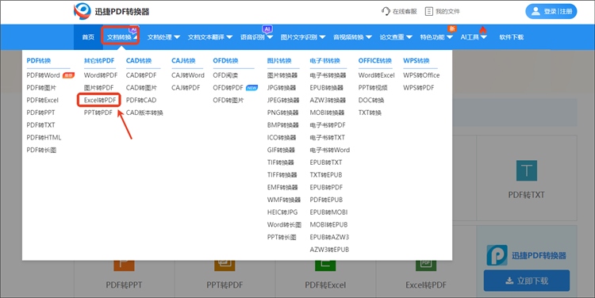Screen dimensions: 595x298
Task: Open OFD转图片 option
Action: point(228,100)
